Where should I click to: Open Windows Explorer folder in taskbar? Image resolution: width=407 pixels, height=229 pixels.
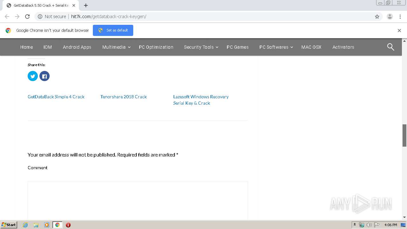36,225
